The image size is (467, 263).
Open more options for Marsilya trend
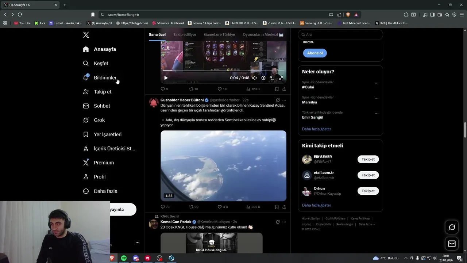[377, 98]
